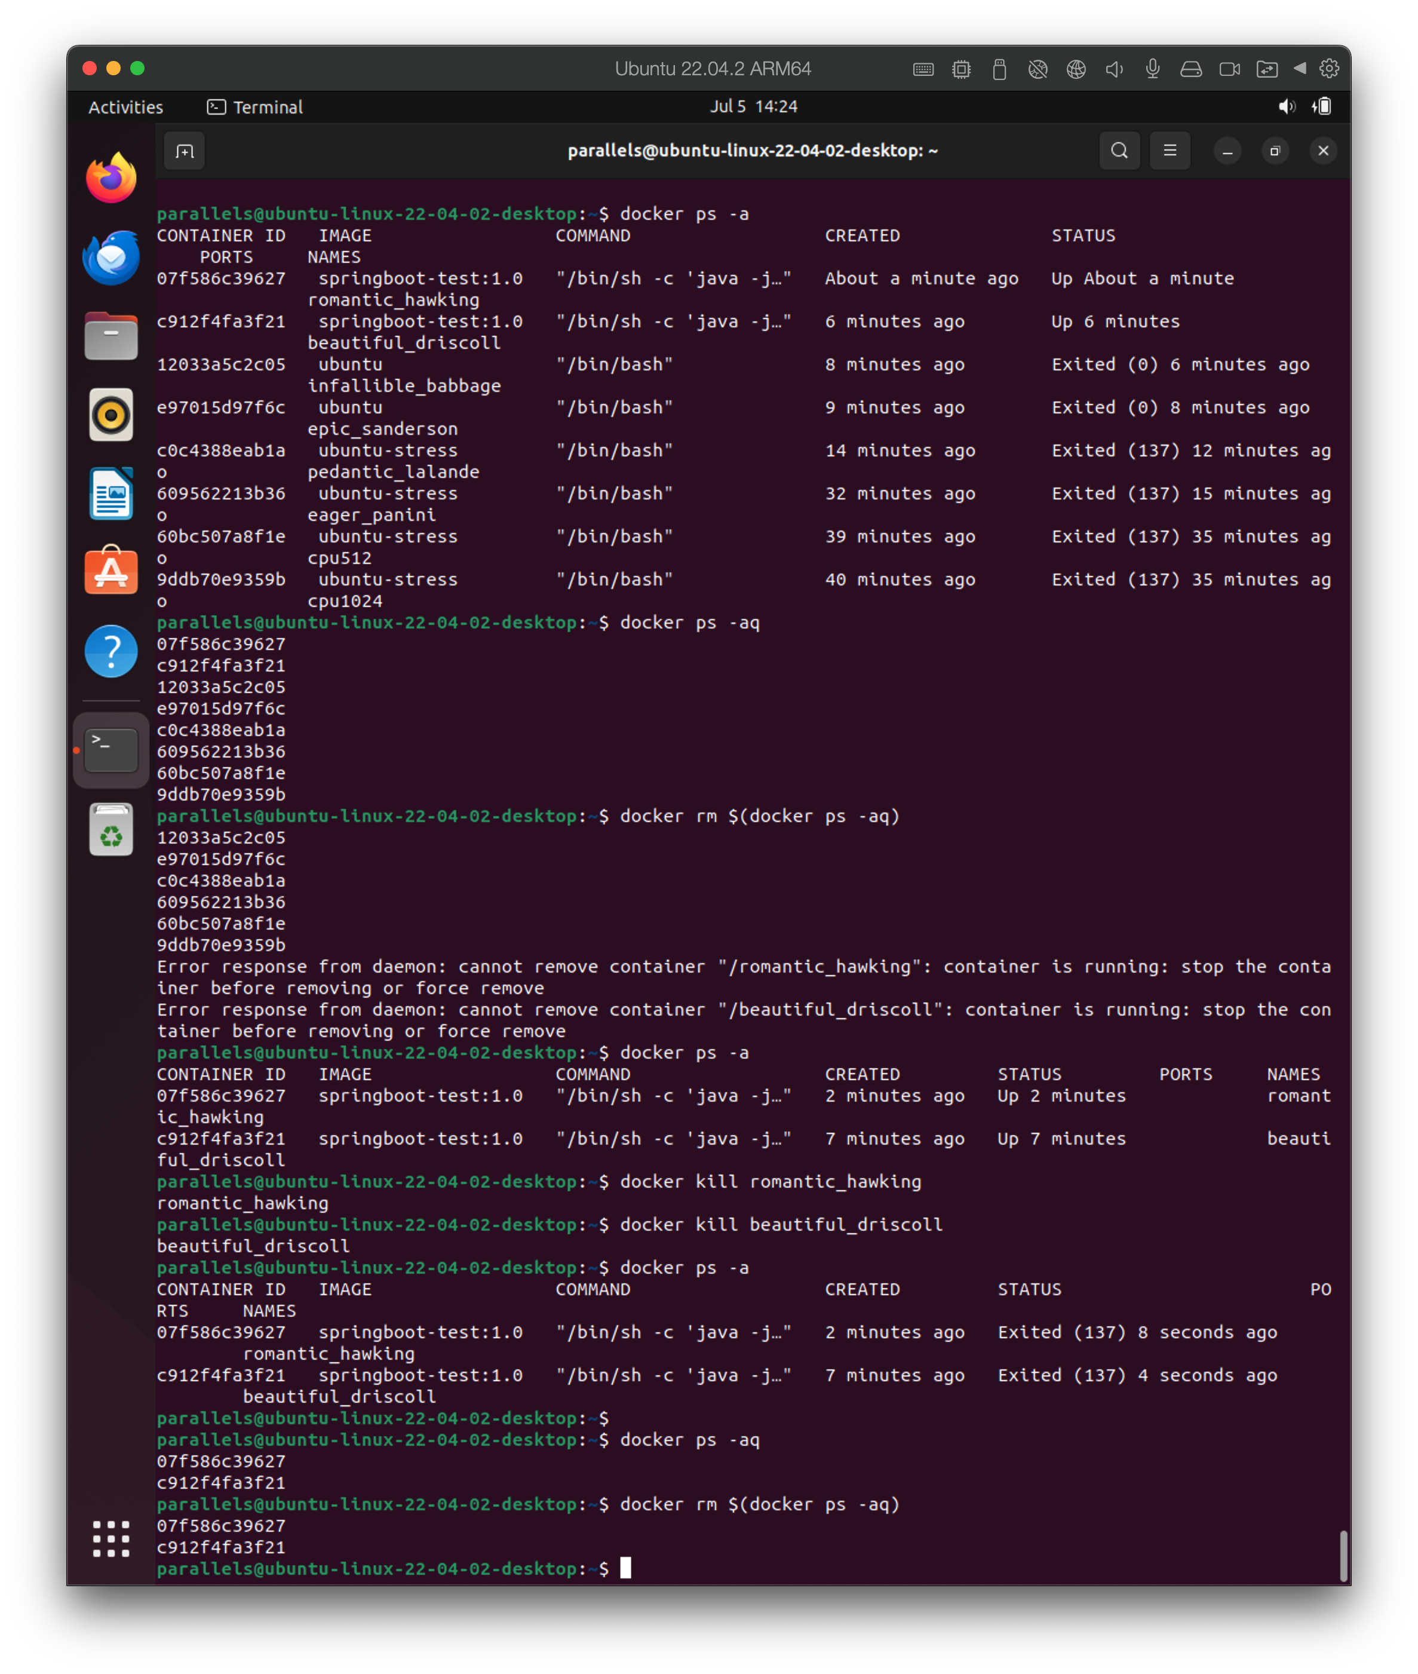The width and height of the screenshot is (1418, 1674).
Task: Click the crossed-out circle icon in Parallels title bar
Action: (1037, 69)
